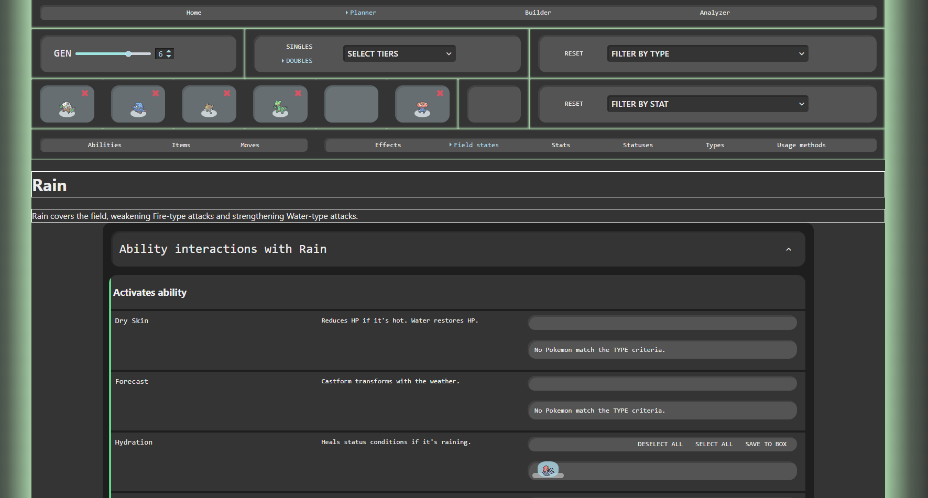Switch to the Abilities tab

[x=105, y=145]
